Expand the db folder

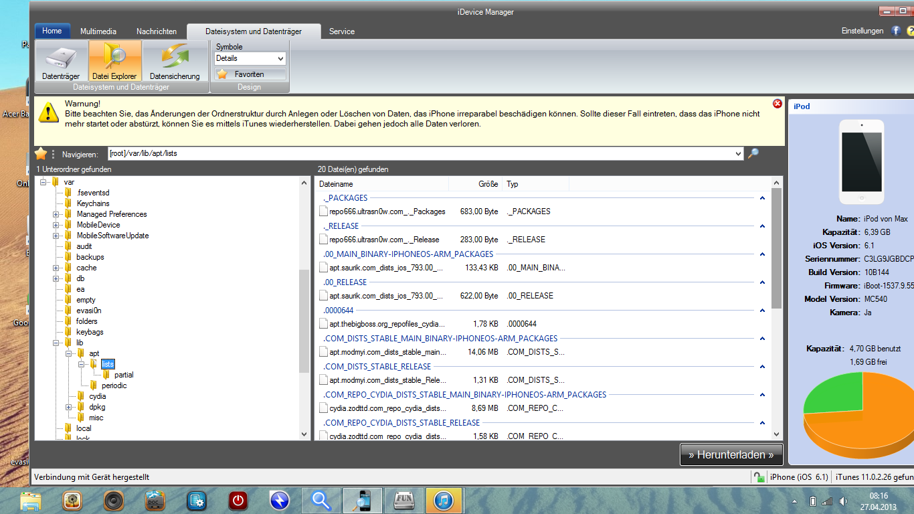(x=56, y=278)
